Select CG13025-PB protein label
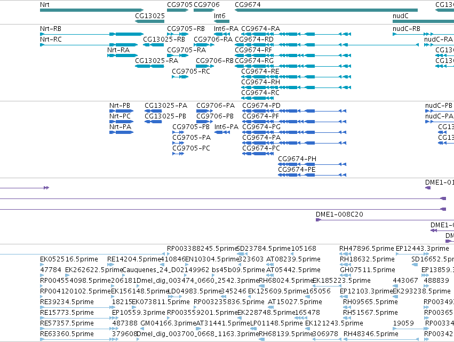 [x=165, y=116]
